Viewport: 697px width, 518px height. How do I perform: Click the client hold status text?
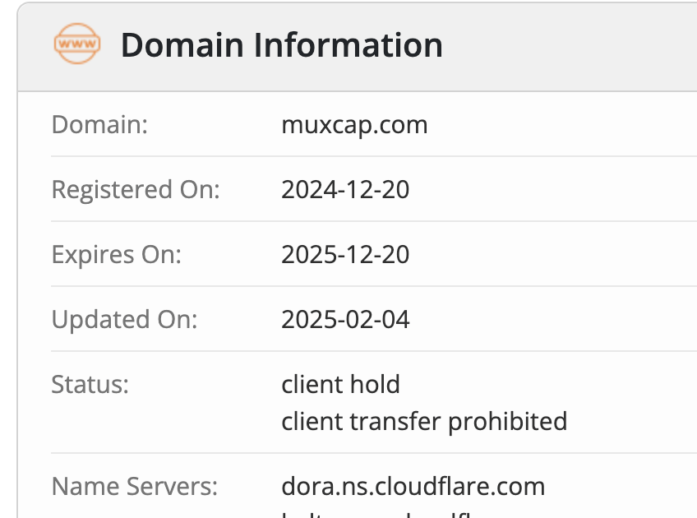point(340,384)
